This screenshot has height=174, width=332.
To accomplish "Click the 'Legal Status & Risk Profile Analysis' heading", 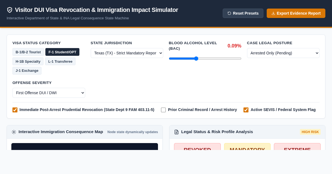I will coord(217,132).
